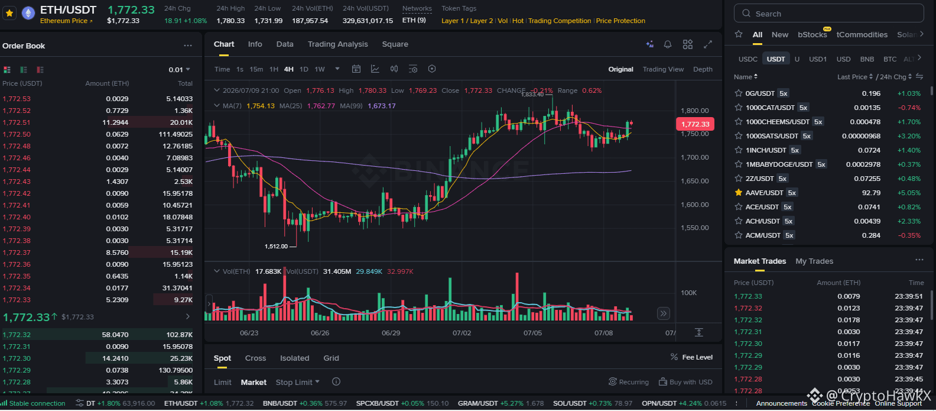Open price alert bell icon

point(668,44)
